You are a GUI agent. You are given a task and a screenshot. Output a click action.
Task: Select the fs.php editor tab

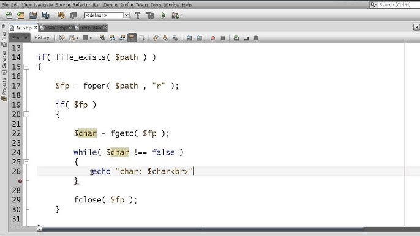(x=23, y=28)
